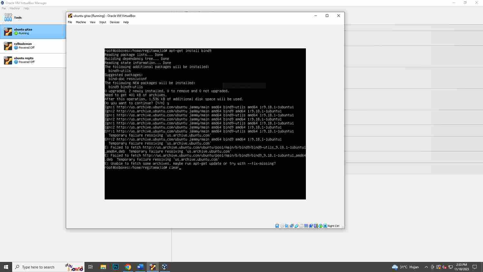Open the Windows notification center
483x272 pixels.
pyautogui.click(x=475, y=267)
